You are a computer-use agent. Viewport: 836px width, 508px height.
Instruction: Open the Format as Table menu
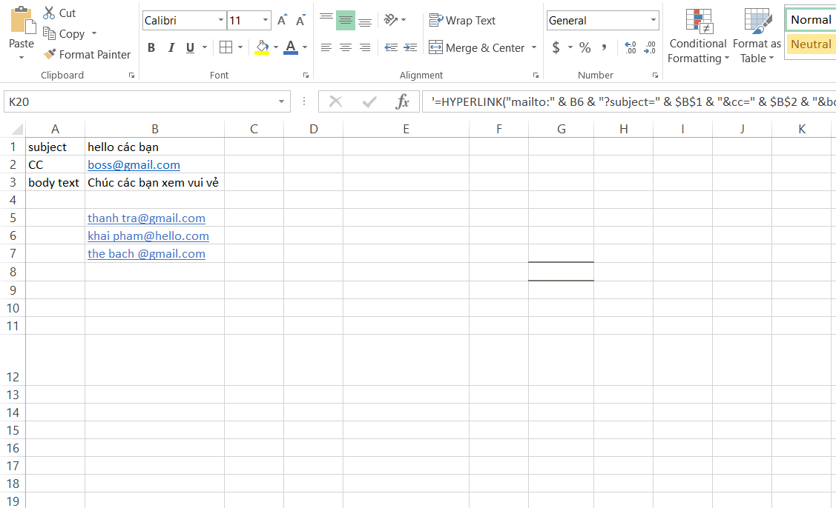[757, 36]
